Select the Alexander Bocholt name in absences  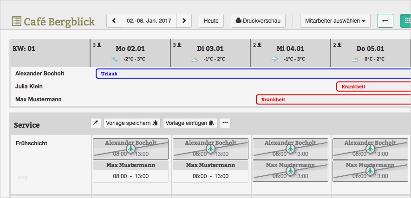[40, 74]
